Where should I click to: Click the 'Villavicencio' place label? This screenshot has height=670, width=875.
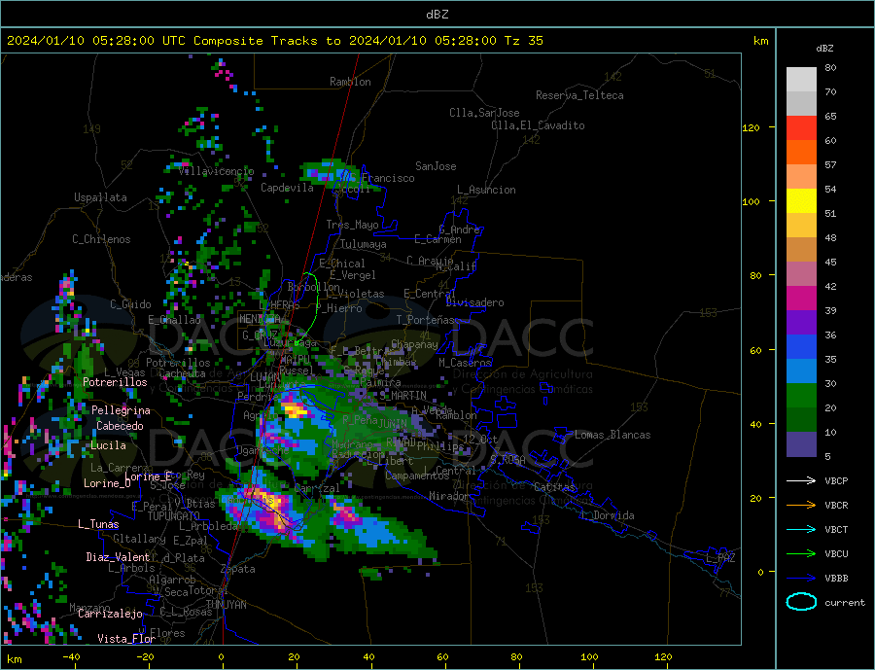coord(217,171)
